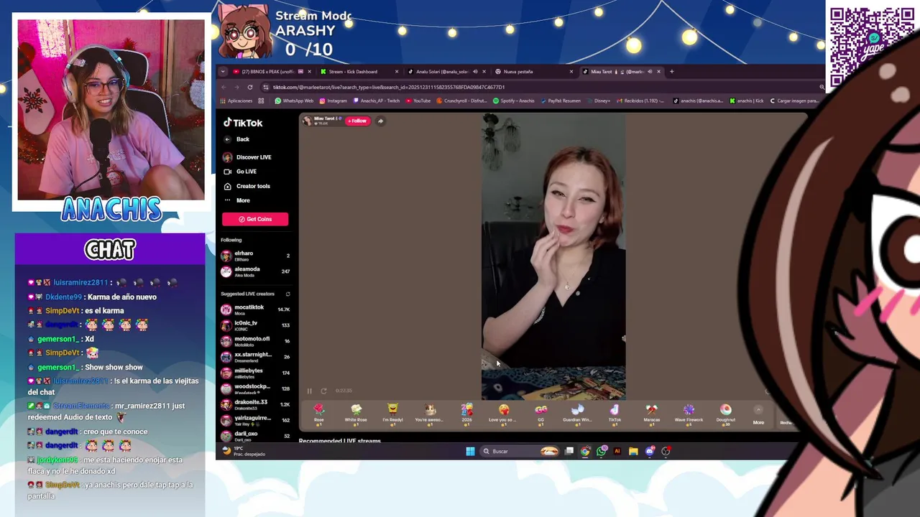The image size is (920, 517).
Task: Reload the page in the browser toolbar
Action: point(250,87)
